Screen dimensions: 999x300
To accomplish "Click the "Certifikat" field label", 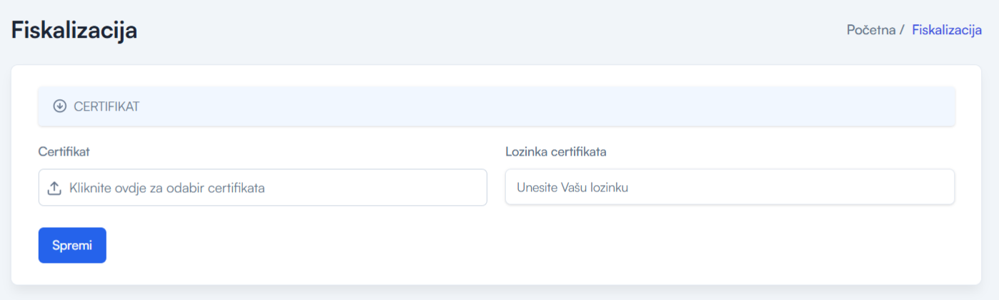I will [64, 151].
